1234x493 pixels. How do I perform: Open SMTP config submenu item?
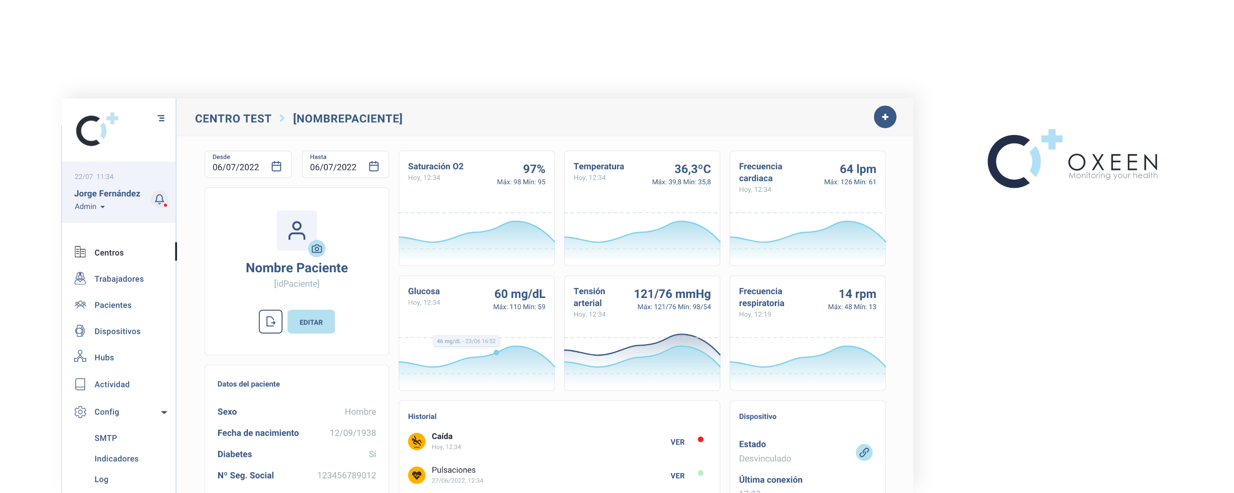105,438
